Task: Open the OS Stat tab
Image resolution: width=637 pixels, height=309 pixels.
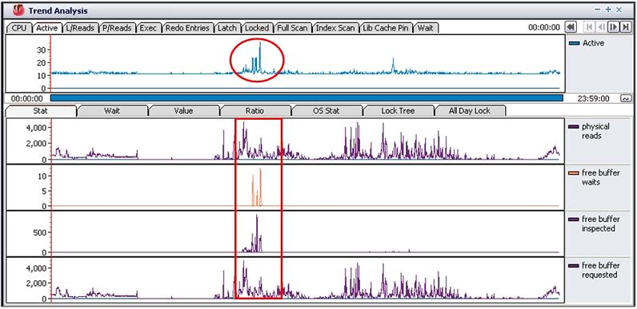Action: click(x=327, y=111)
